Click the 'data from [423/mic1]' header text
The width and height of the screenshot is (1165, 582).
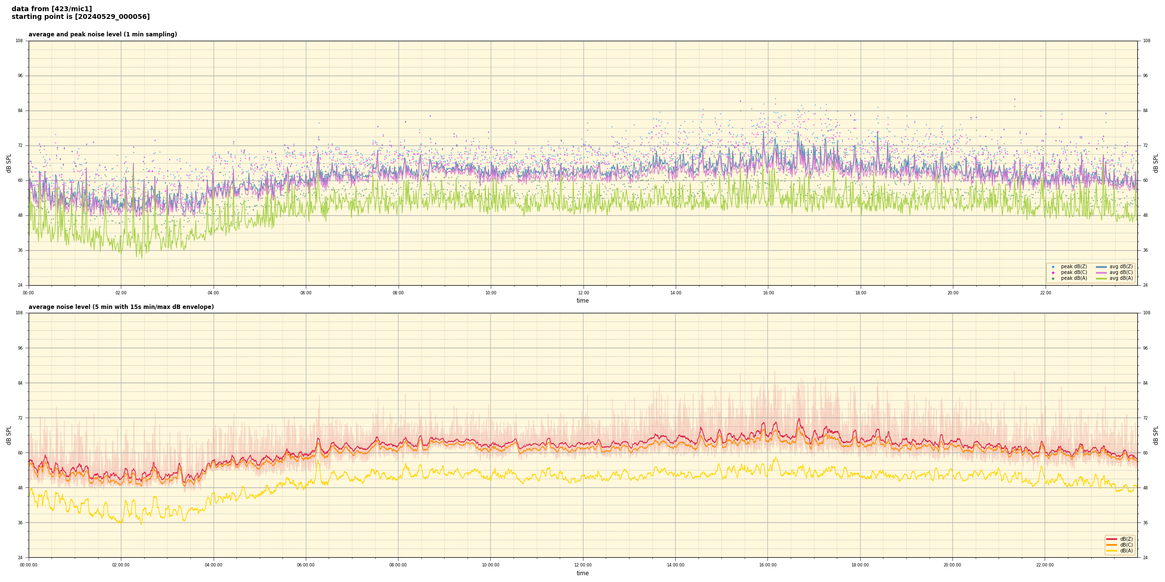click(x=51, y=9)
